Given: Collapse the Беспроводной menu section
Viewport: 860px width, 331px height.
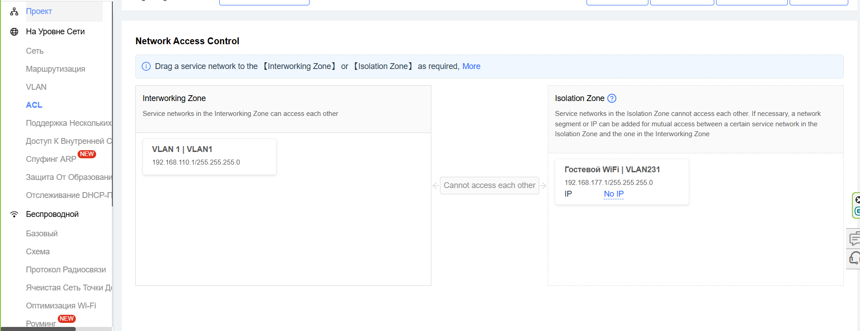Looking at the screenshot, I should tap(52, 214).
